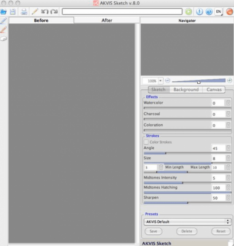Open an image with the folder icon
Viewport: 234px width, 246px height.
pyautogui.click(x=3, y=12)
